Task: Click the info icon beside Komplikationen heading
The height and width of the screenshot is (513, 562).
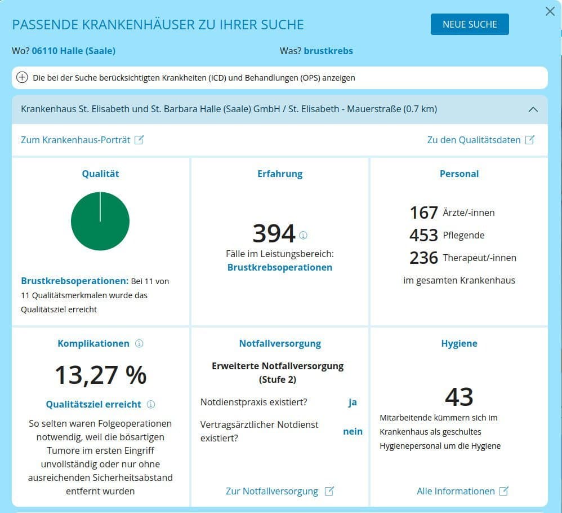Action: [x=139, y=343]
